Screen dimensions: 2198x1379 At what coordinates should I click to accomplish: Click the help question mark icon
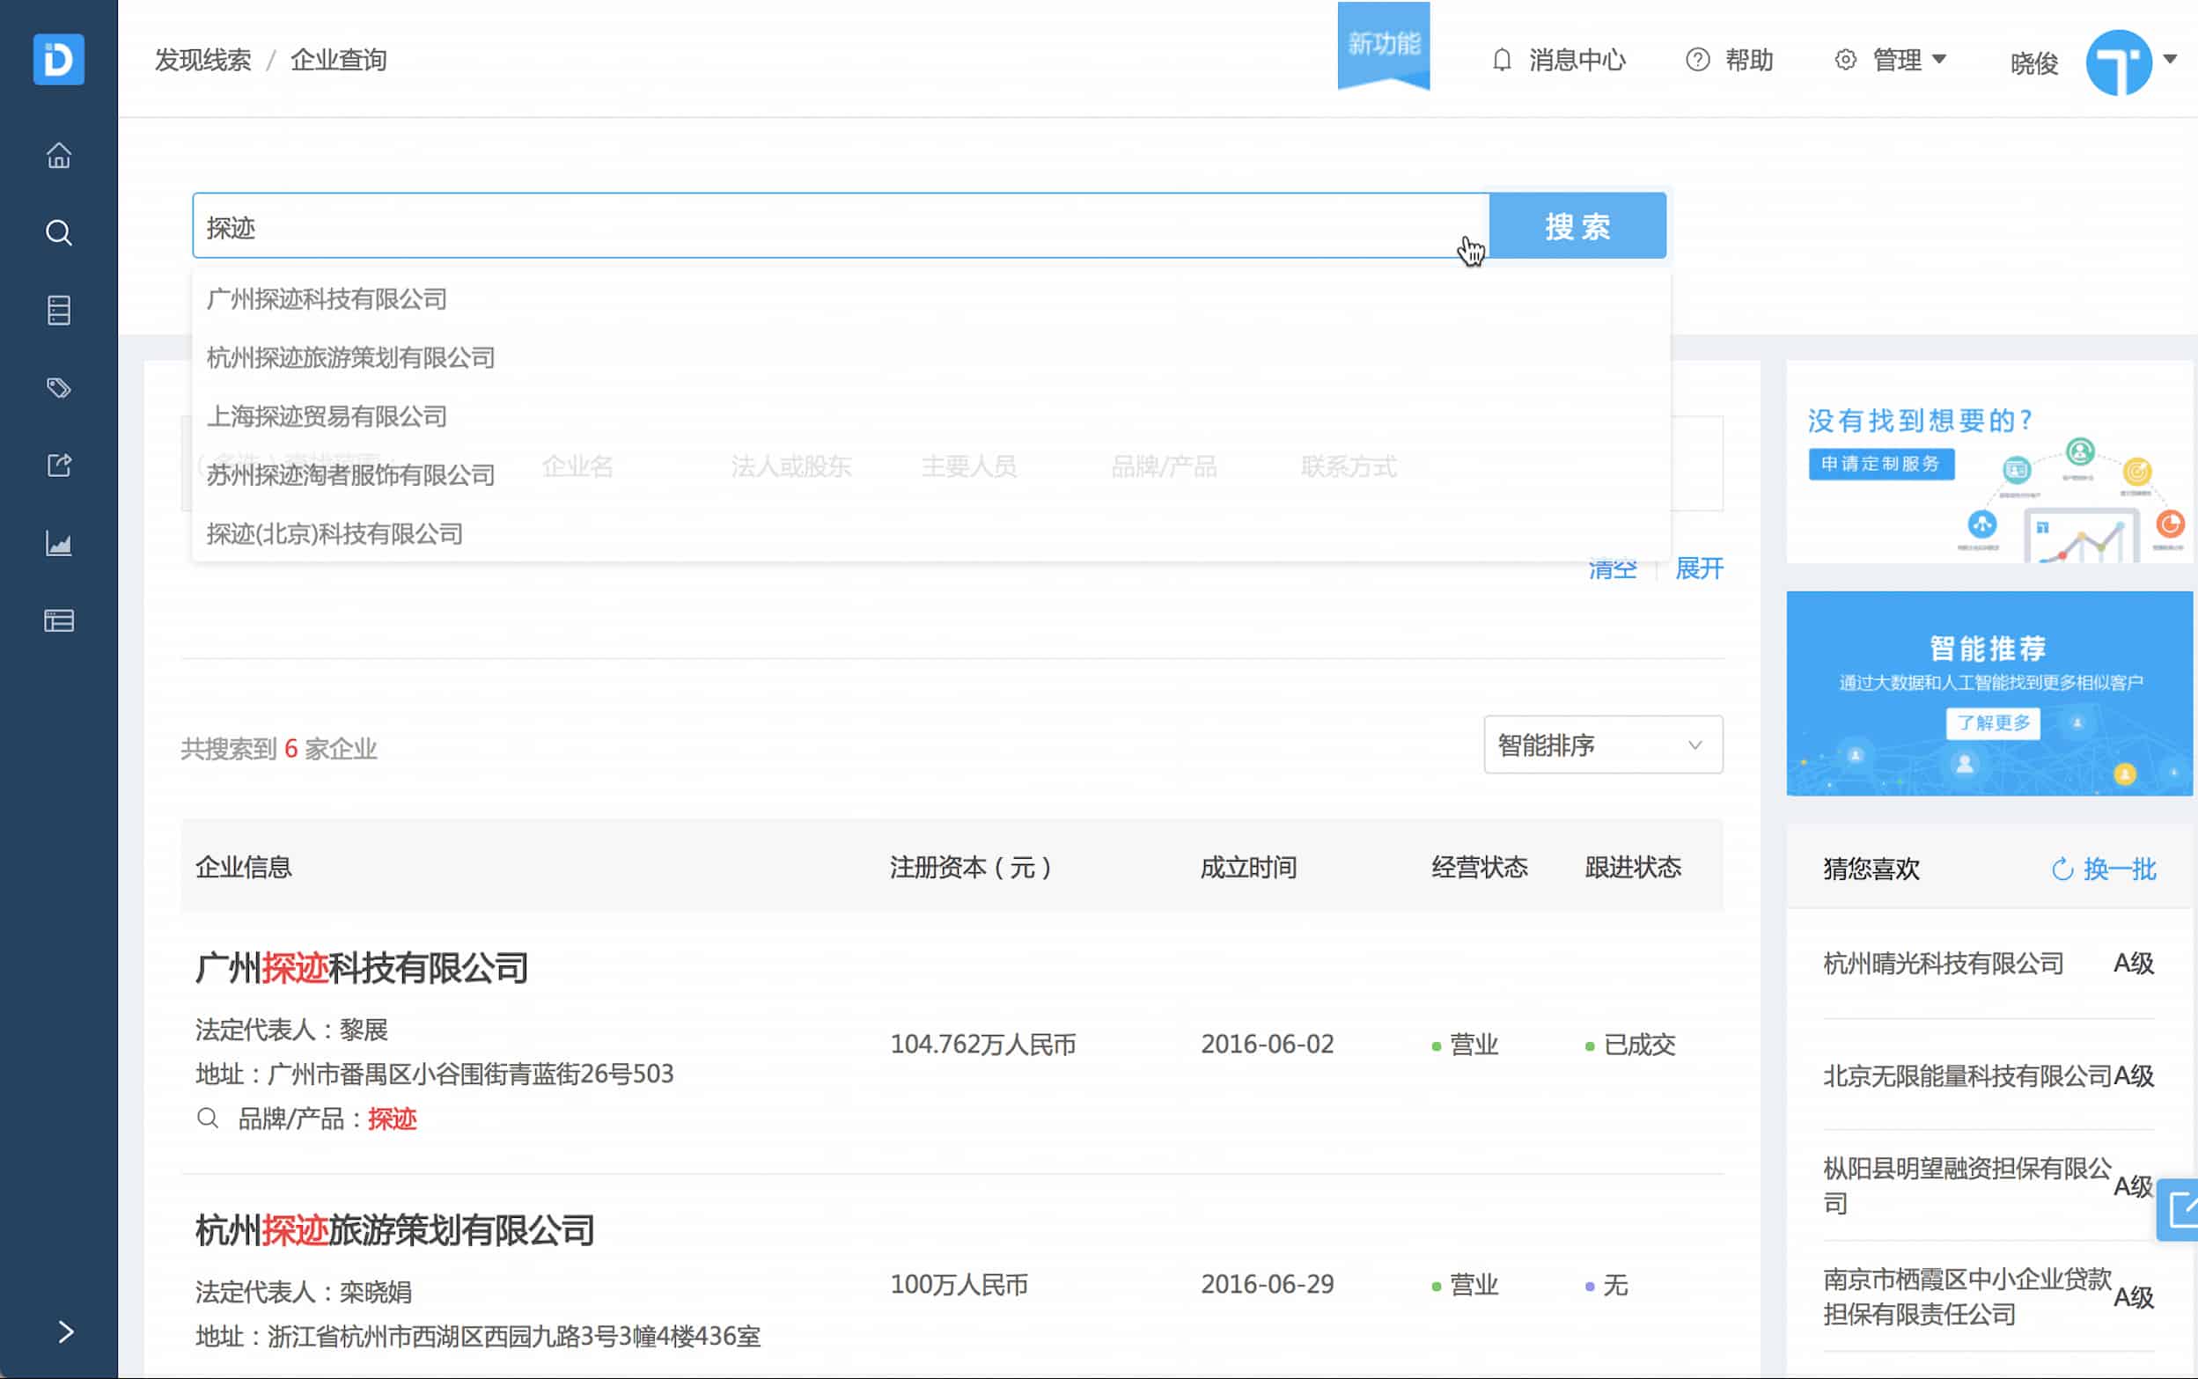coord(1697,60)
